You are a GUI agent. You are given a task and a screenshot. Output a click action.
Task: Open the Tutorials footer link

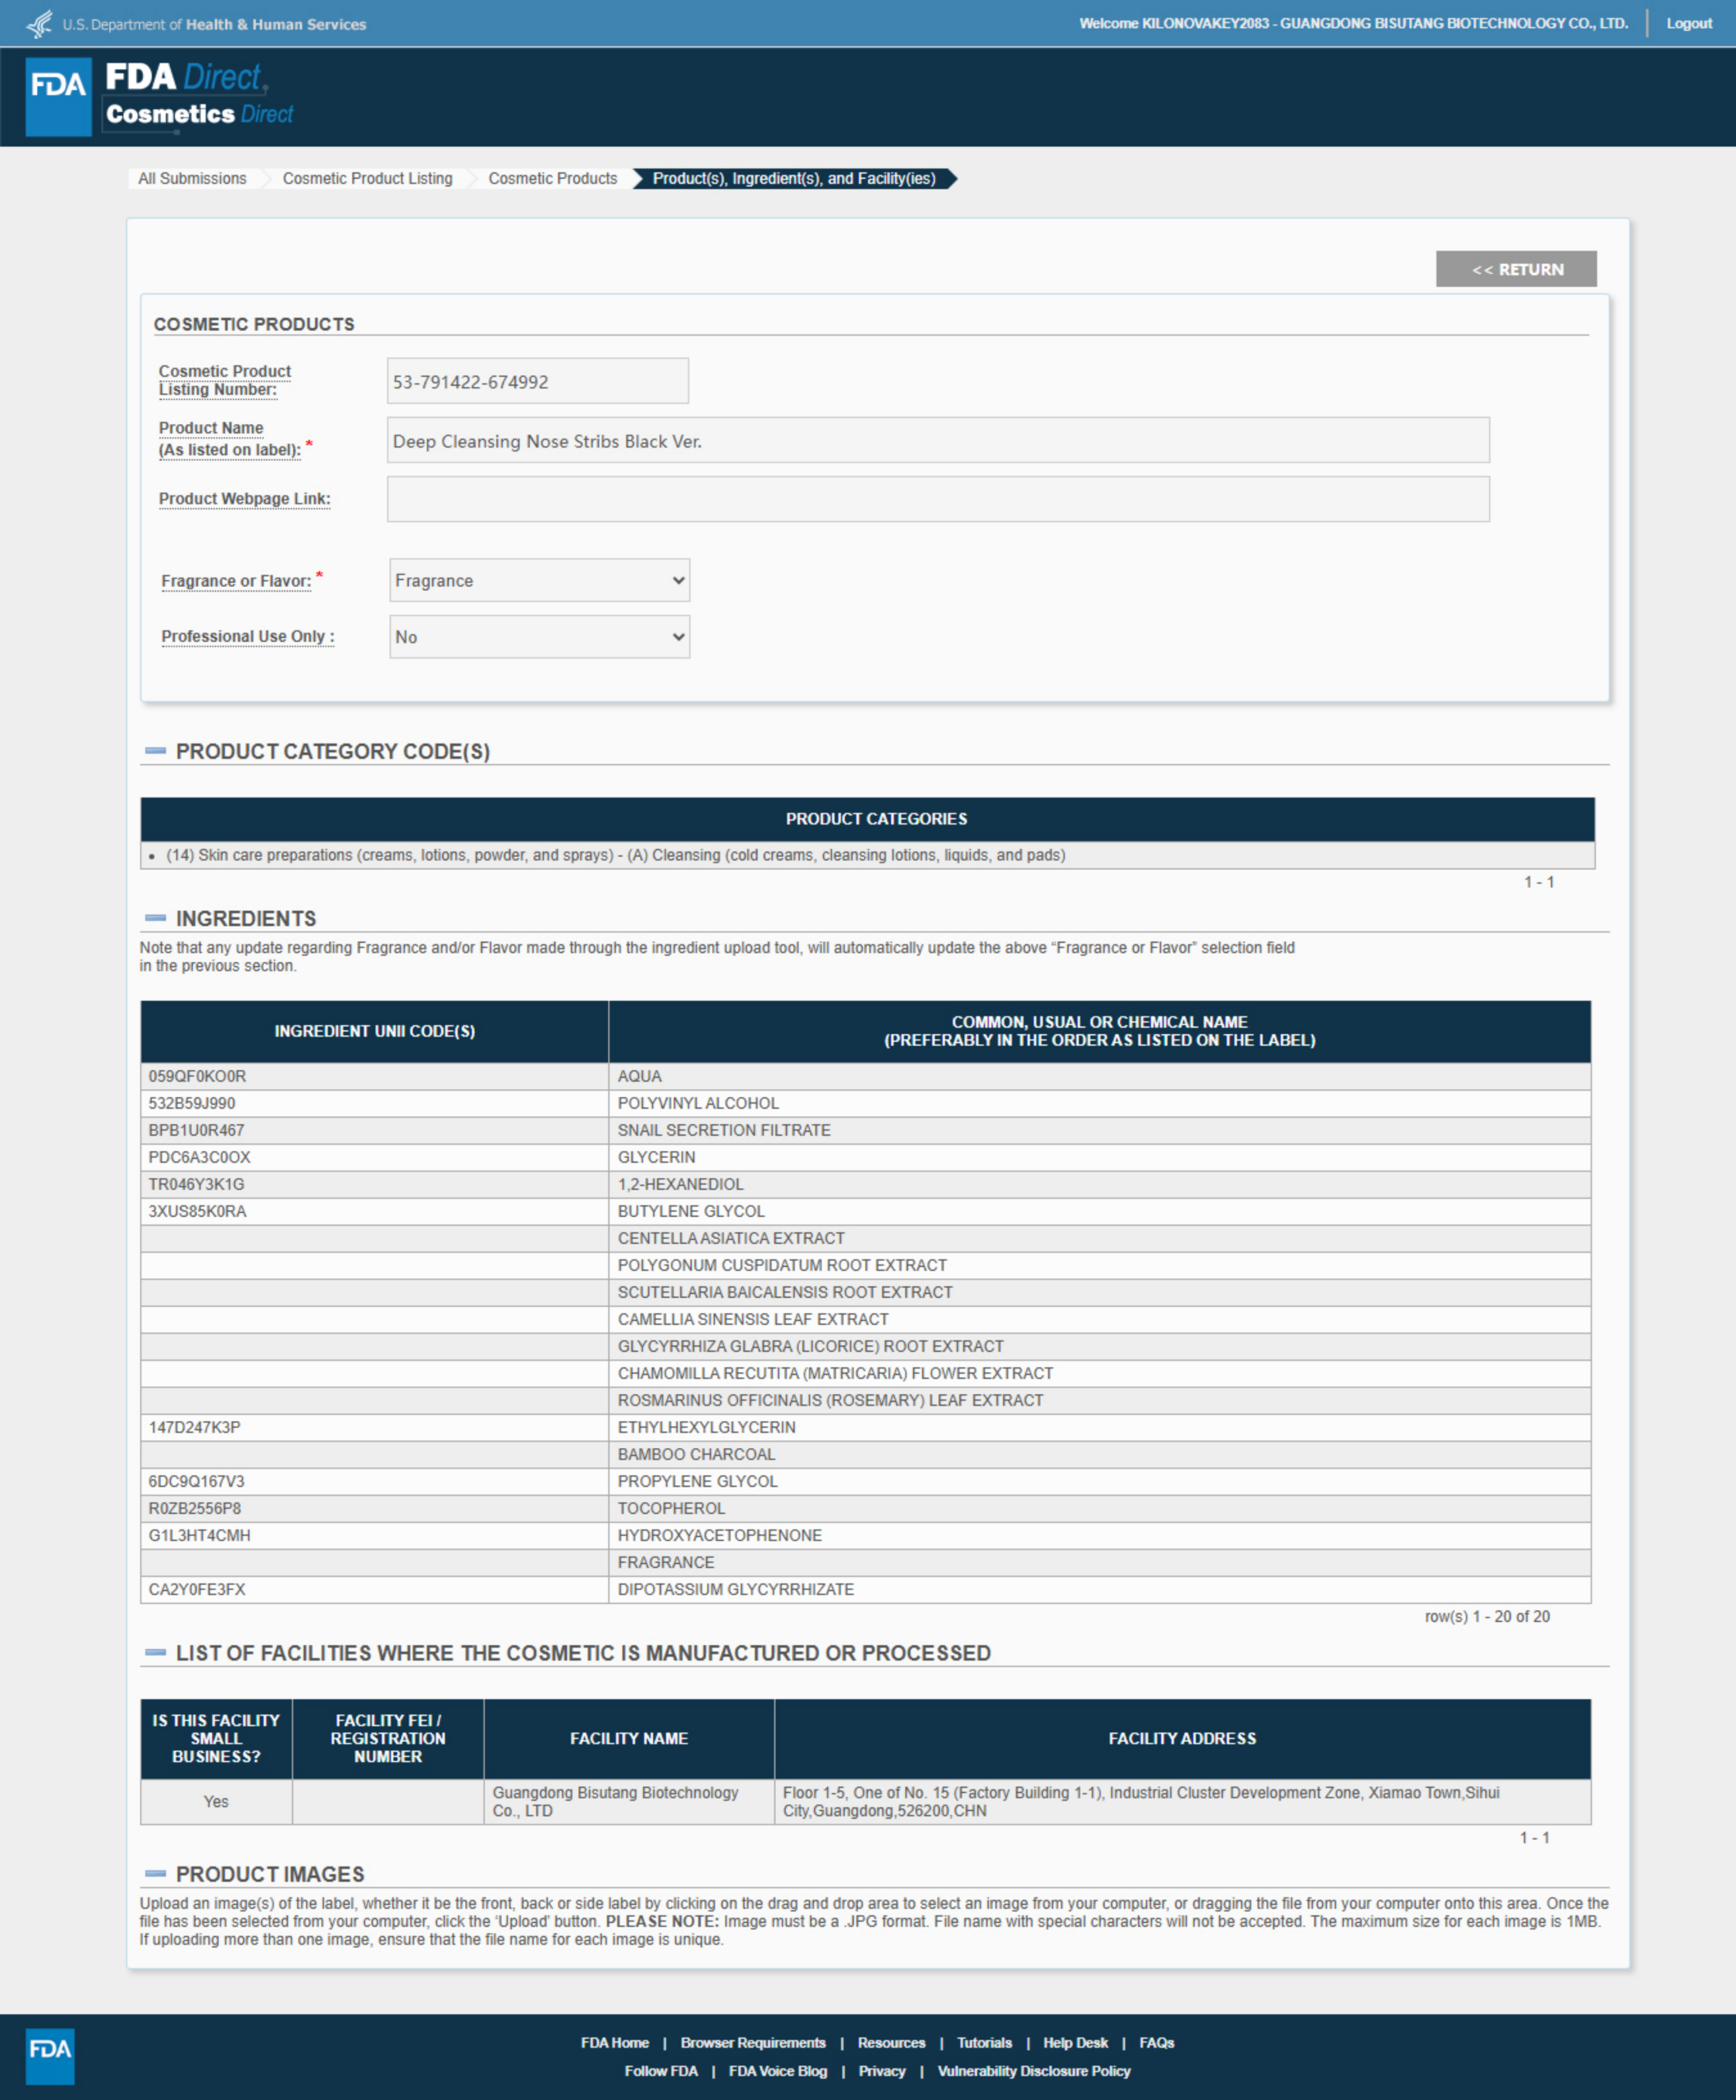click(x=984, y=2042)
